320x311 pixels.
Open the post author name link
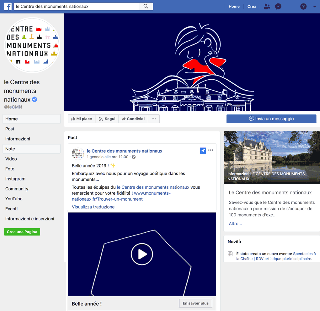point(125,151)
